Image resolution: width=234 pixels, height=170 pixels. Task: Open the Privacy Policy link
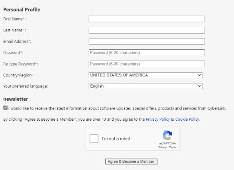pos(158,119)
